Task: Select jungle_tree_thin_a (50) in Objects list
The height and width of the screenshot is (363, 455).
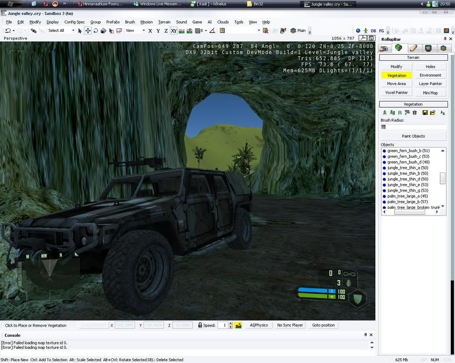Action: [x=407, y=168]
